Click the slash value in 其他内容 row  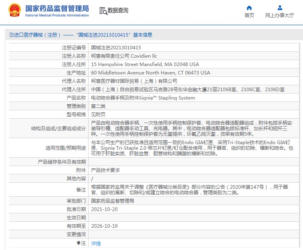[92, 179]
